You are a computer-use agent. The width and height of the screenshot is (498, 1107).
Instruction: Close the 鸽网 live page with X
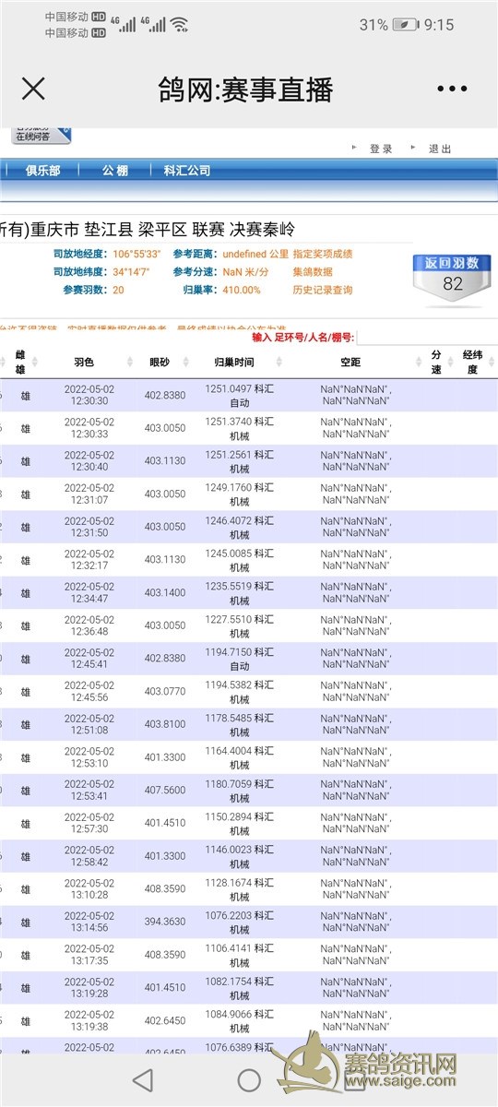pos(33,89)
